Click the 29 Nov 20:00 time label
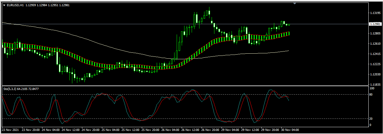Image resolution: width=383 pixels, height=134 pixels. (270, 130)
